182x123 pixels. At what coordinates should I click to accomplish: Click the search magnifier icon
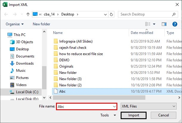[174, 14]
